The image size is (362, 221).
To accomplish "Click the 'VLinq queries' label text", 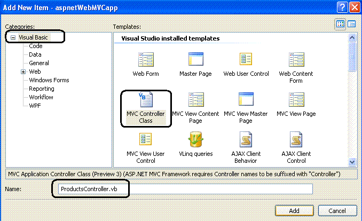I will click(196, 154).
